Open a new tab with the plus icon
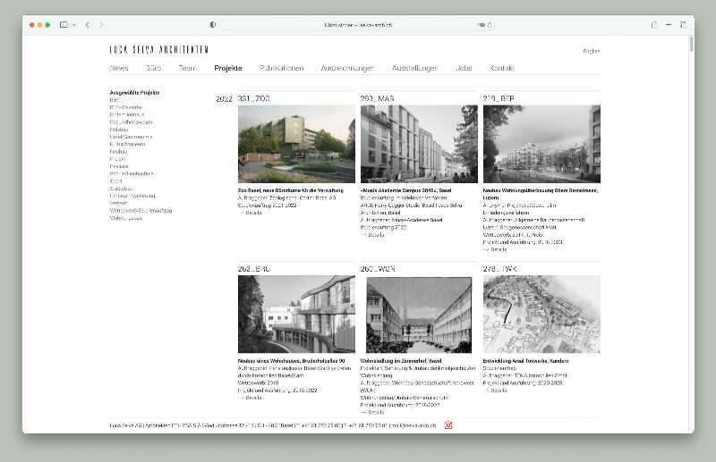Image resolution: width=716 pixels, height=462 pixels. coord(668,24)
